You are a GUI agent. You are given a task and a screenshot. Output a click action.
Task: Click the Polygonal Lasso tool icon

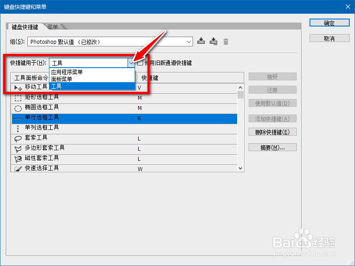[18, 149]
